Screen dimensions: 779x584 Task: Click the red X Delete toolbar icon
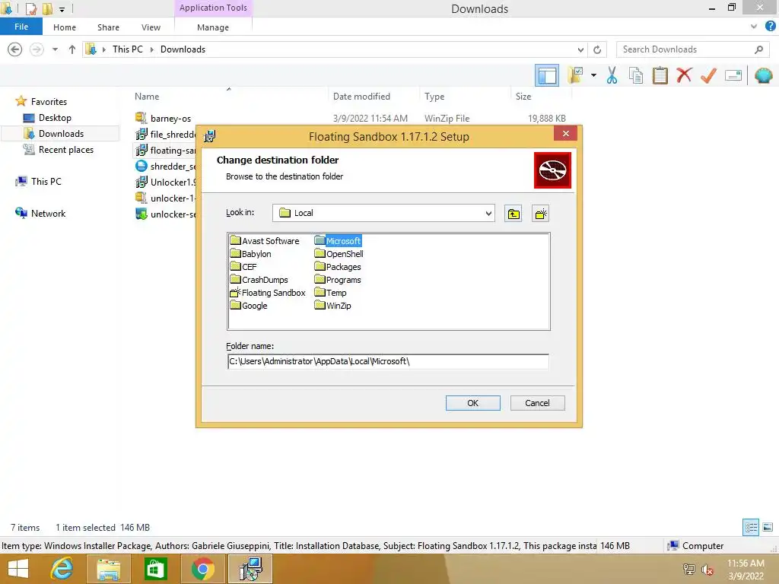(x=684, y=75)
